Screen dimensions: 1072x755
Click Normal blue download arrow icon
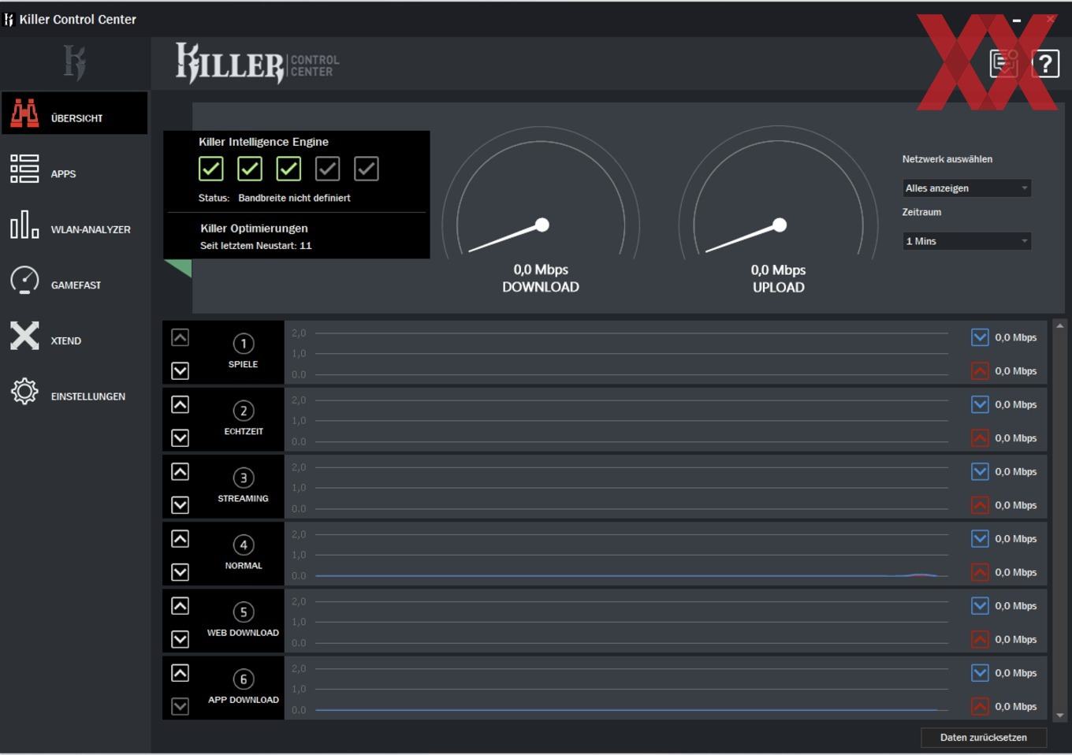980,538
